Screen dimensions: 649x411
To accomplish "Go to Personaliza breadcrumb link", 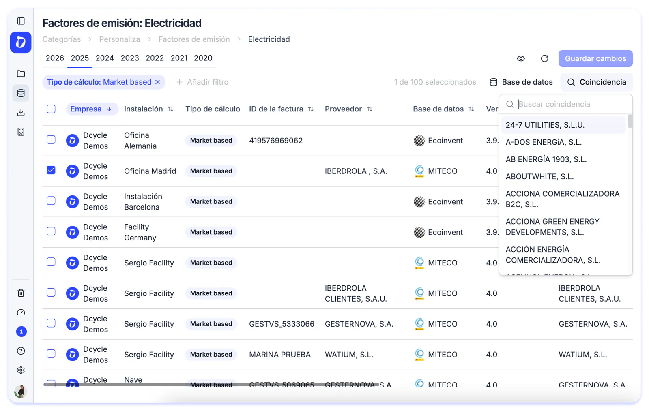I will (120, 39).
